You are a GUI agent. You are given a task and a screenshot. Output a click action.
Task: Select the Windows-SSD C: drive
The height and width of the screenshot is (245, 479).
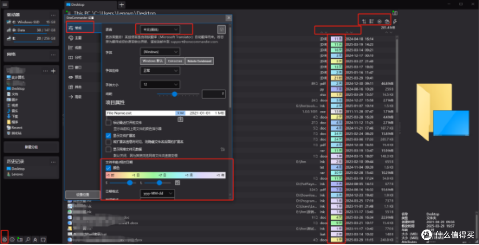click(x=31, y=22)
